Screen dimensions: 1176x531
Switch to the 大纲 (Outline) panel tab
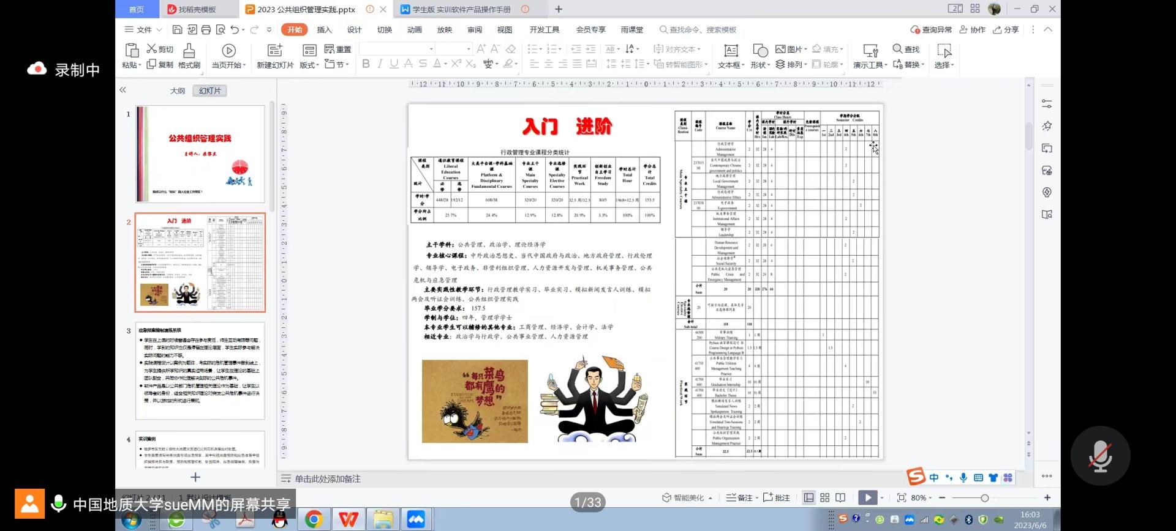pyautogui.click(x=178, y=91)
